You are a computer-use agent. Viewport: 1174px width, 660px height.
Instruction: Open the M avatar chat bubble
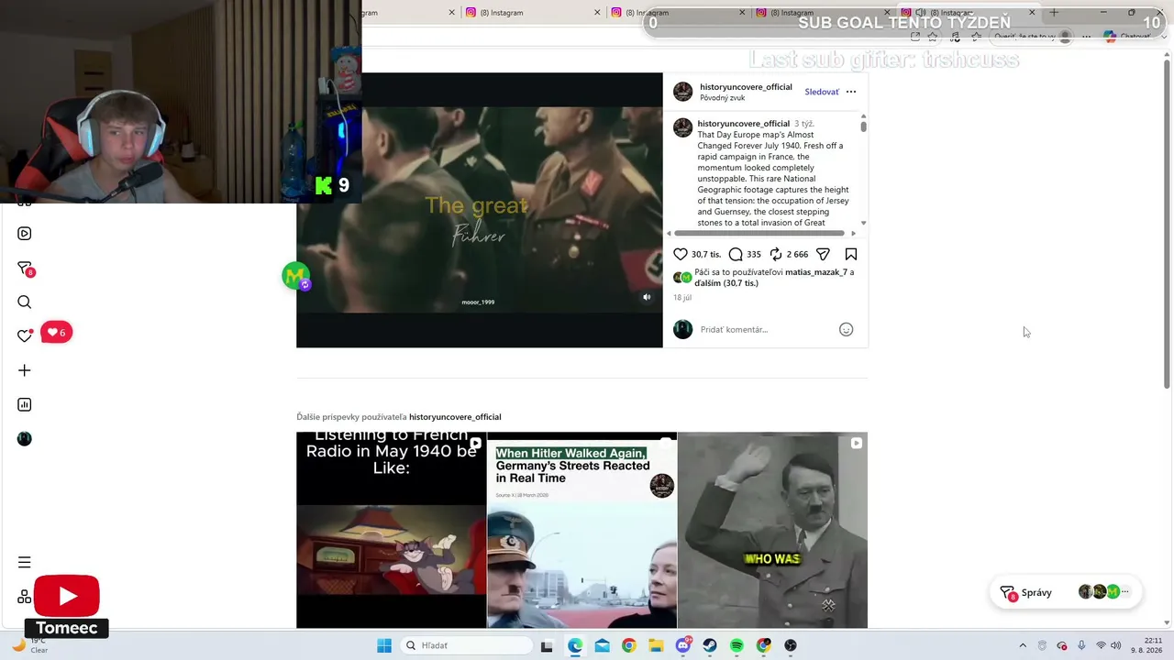click(x=296, y=275)
